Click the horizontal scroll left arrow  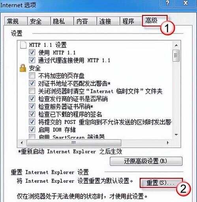click(x=22, y=143)
